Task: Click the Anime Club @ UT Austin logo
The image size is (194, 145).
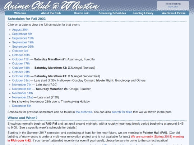Action: click(x=52, y=5)
